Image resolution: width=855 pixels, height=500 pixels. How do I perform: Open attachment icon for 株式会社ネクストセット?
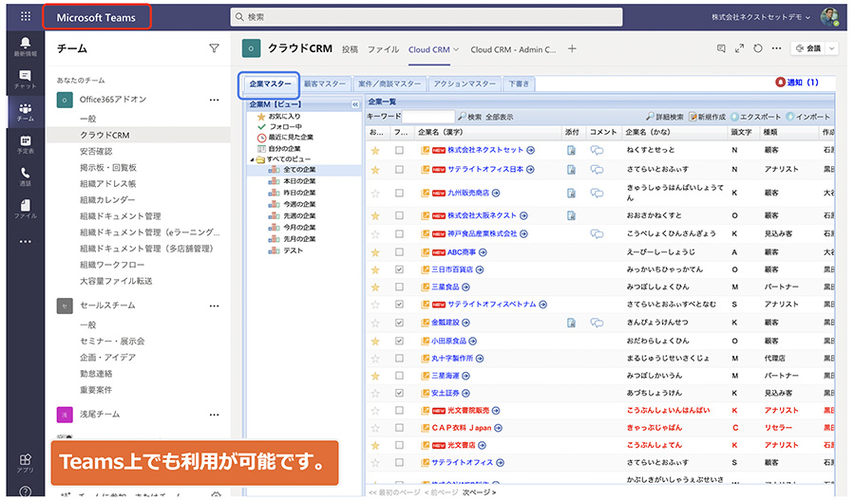pos(571,150)
